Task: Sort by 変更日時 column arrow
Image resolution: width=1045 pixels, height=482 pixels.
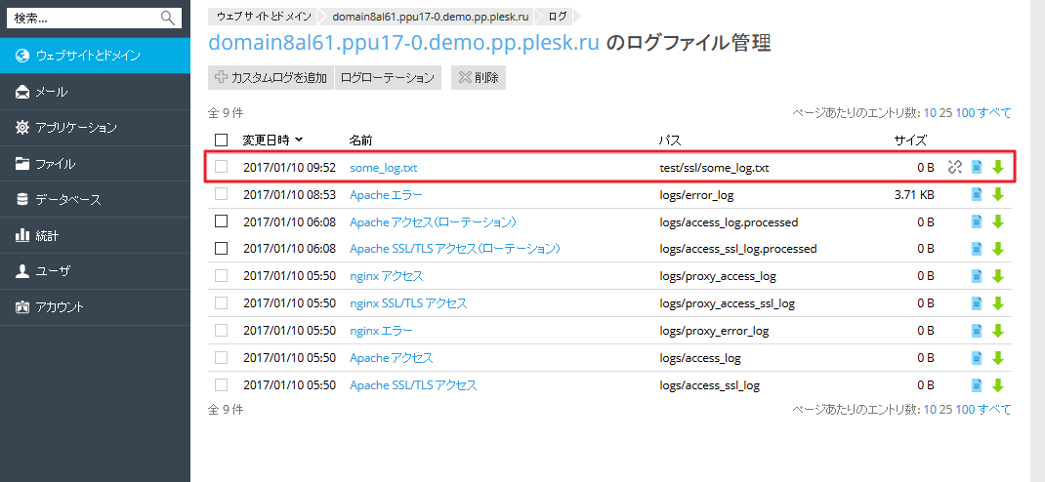Action: (299, 140)
